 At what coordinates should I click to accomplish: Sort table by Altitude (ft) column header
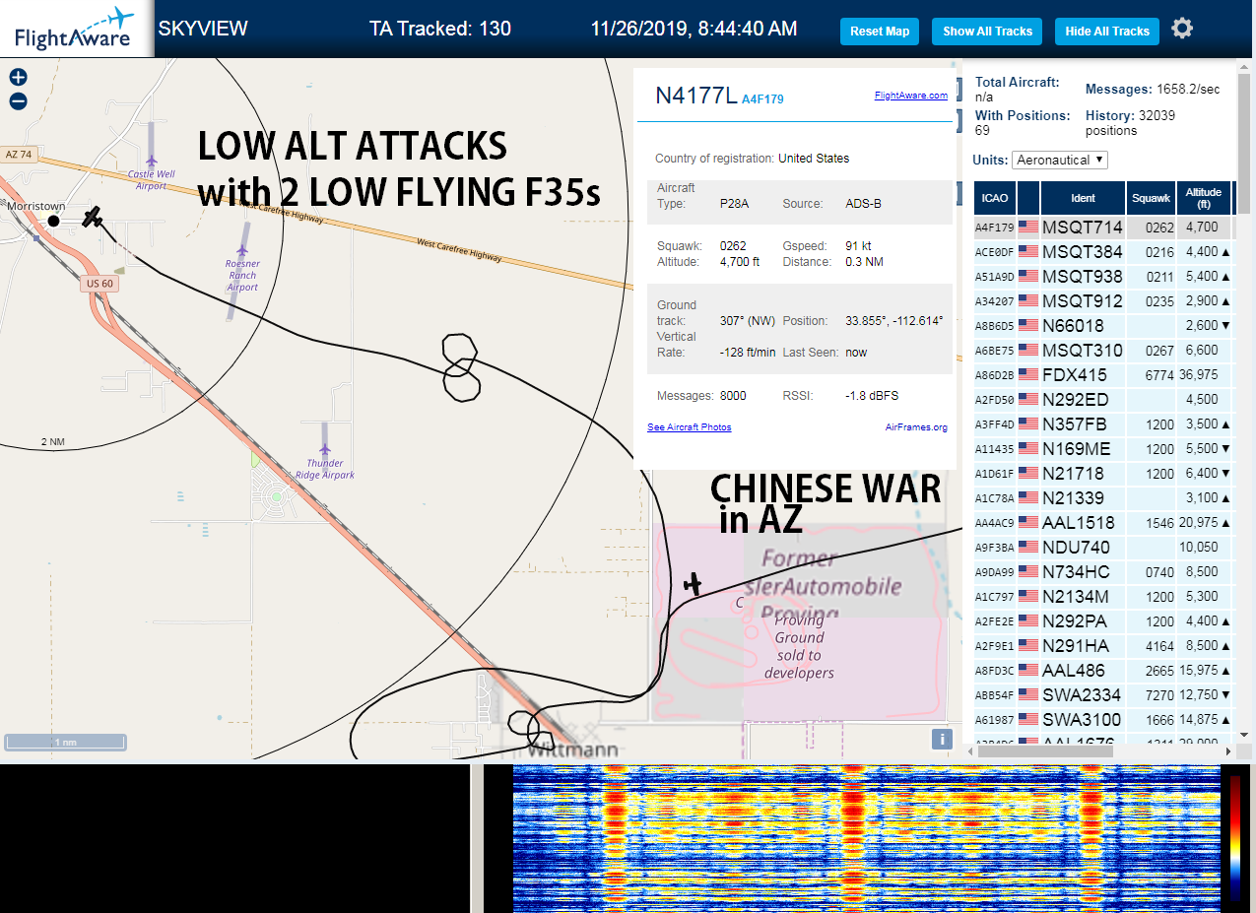pos(1204,198)
